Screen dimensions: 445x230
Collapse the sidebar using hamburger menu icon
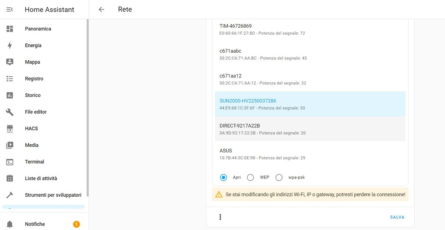[10, 10]
